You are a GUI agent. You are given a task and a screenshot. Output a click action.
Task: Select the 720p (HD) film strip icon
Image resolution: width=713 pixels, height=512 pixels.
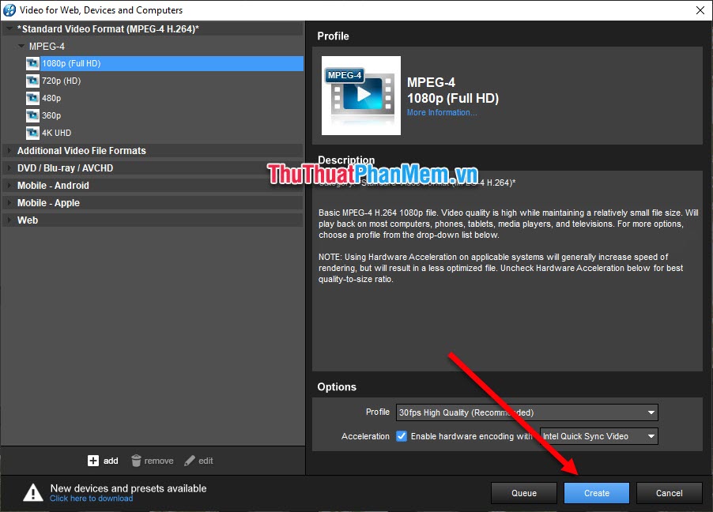point(32,81)
